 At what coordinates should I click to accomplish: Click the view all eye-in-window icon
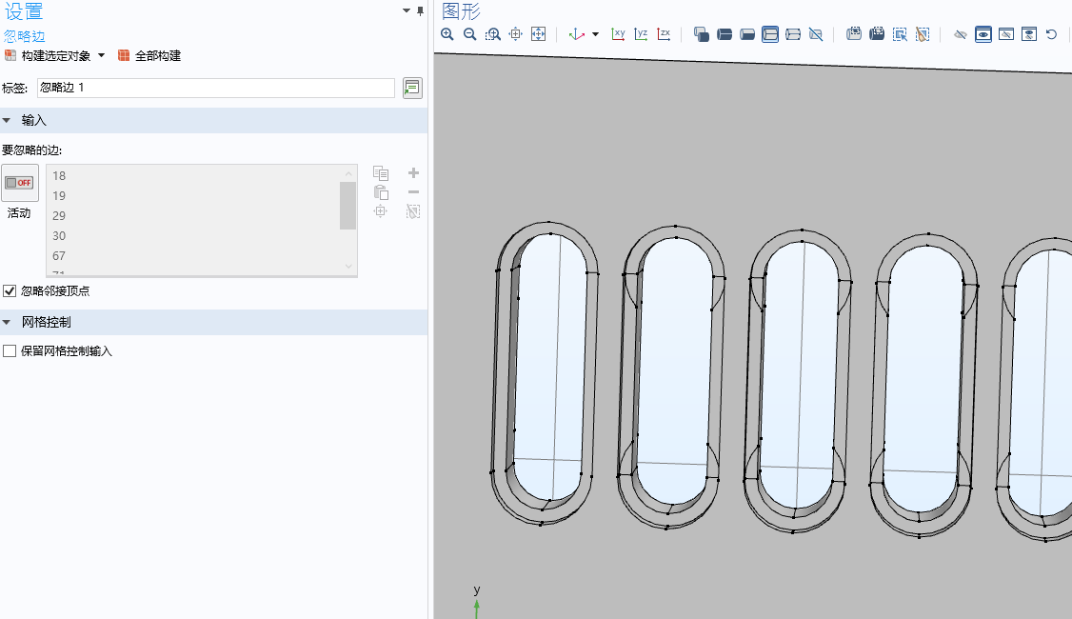(1029, 34)
